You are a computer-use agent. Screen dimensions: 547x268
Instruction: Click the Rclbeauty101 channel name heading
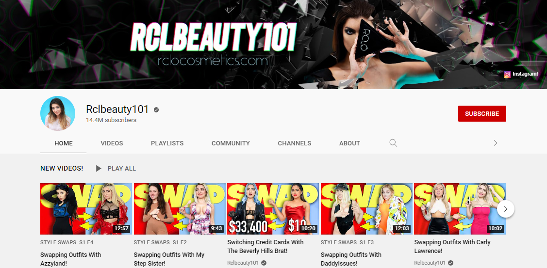click(117, 110)
